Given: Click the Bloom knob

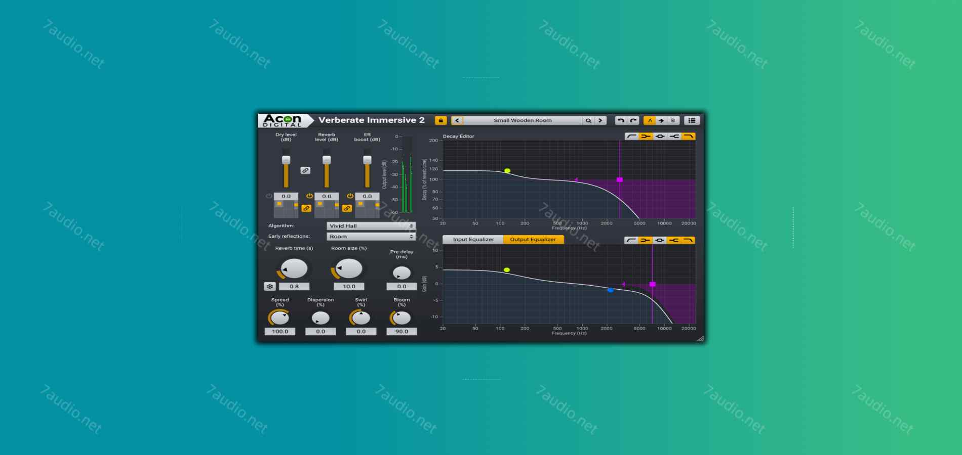Looking at the screenshot, I should [x=402, y=317].
